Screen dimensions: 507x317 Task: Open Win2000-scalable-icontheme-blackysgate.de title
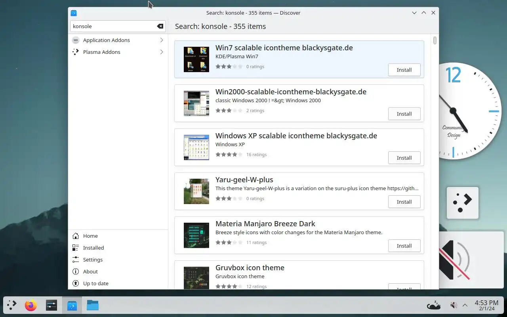pyautogui.click(x=291, y=92)
